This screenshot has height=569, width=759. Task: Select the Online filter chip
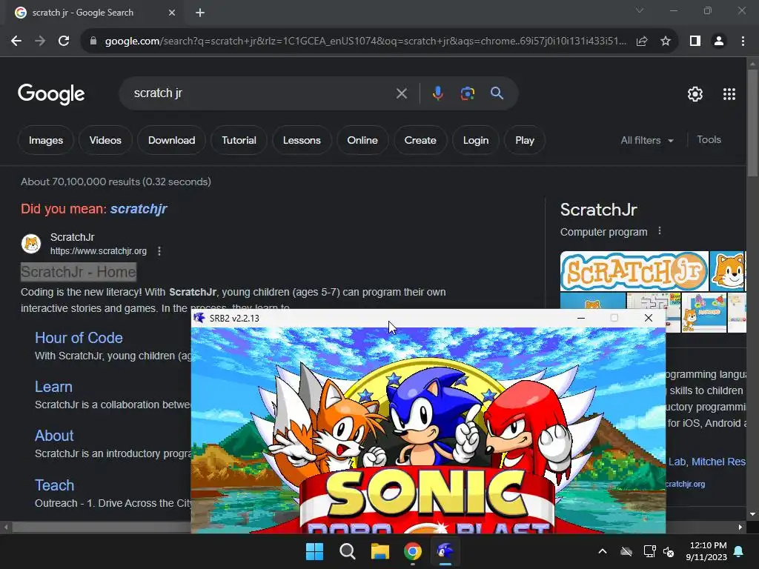(x=362, y=140)
